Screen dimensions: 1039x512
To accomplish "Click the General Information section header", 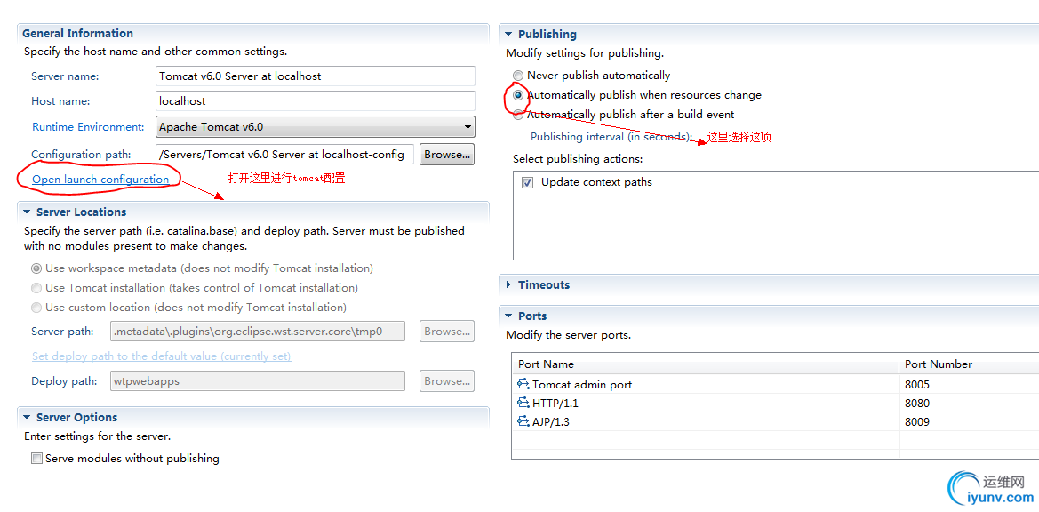I will 77,33.
